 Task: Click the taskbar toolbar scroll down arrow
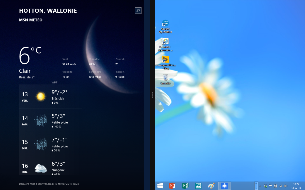coord(256,188)
